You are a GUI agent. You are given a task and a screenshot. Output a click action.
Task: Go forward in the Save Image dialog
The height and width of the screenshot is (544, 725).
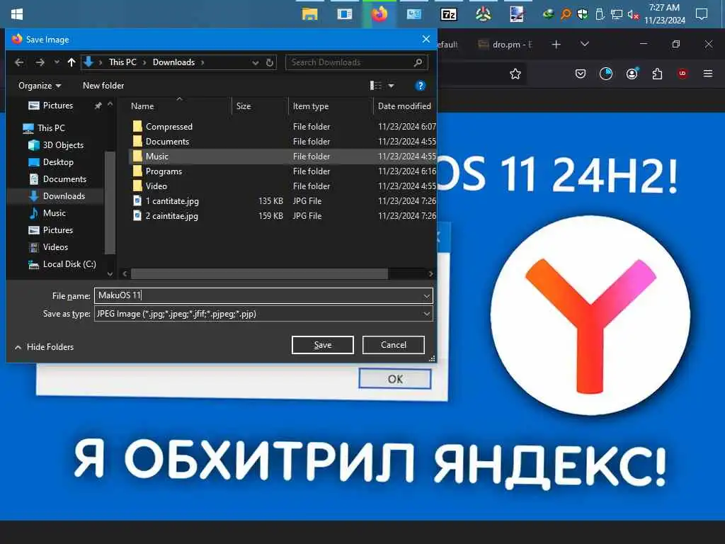[40, 62]
